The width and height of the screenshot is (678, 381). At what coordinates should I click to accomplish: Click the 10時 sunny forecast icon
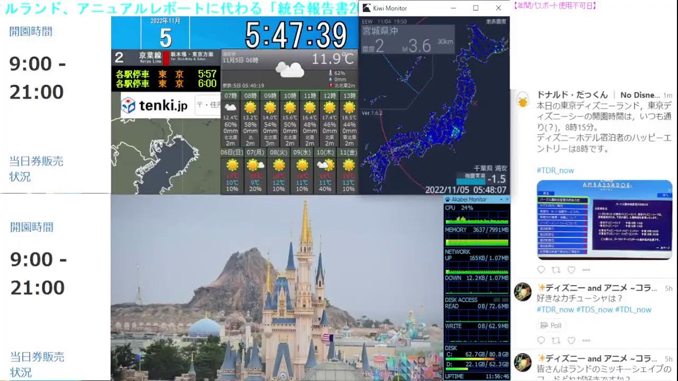click(290, 107)
